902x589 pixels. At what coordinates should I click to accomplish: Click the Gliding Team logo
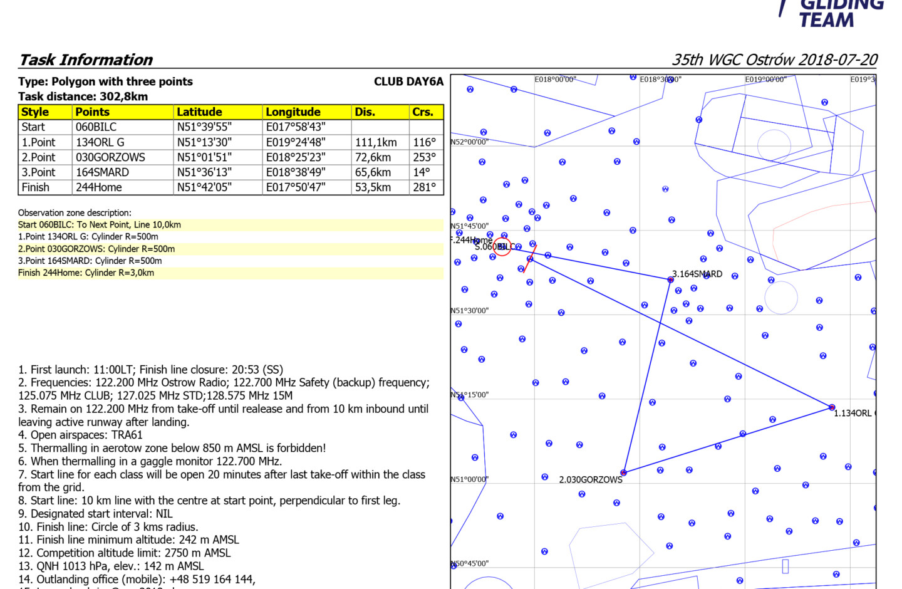click(x=833, y=13)
